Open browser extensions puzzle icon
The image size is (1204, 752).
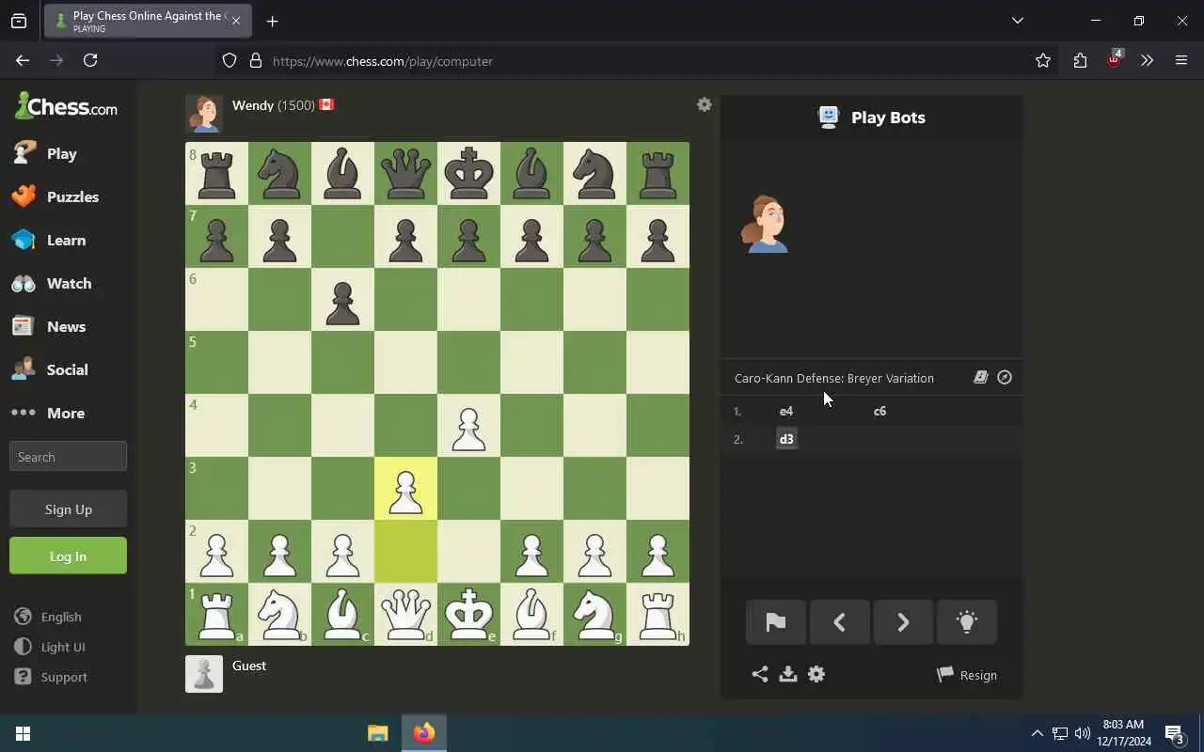[x=1080, y=60]
